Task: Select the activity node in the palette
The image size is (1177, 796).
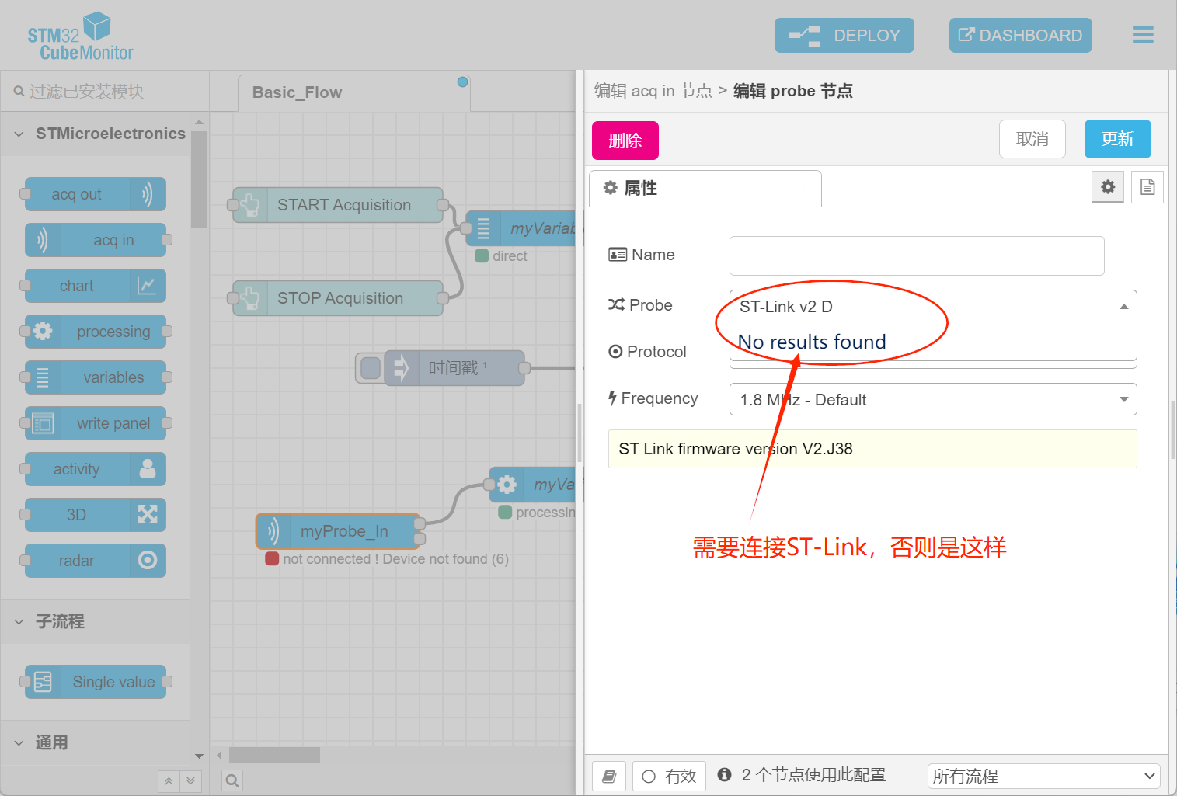Action: pos(93,469)
